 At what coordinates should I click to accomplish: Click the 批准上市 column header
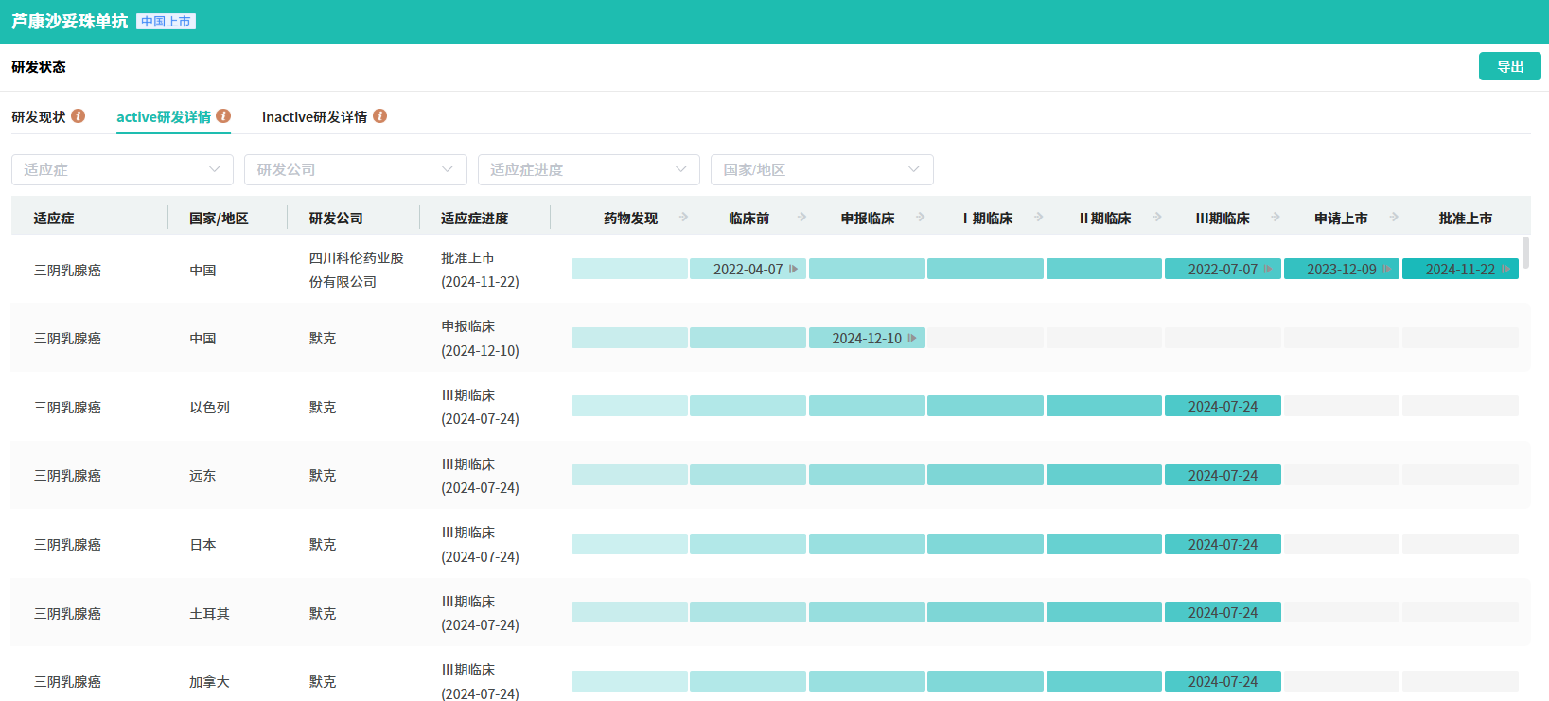click(1465, 219)
